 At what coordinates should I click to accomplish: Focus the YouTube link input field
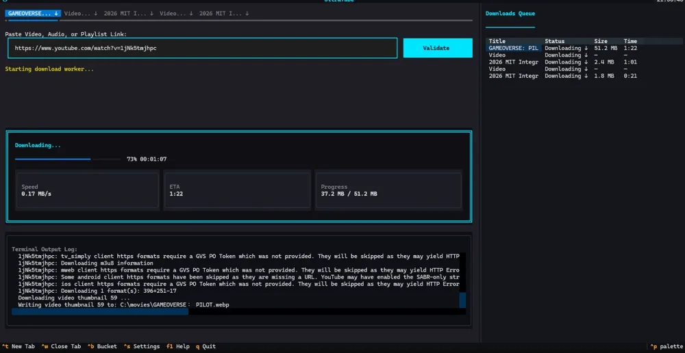pyautogui.click(x=202, y=48)
